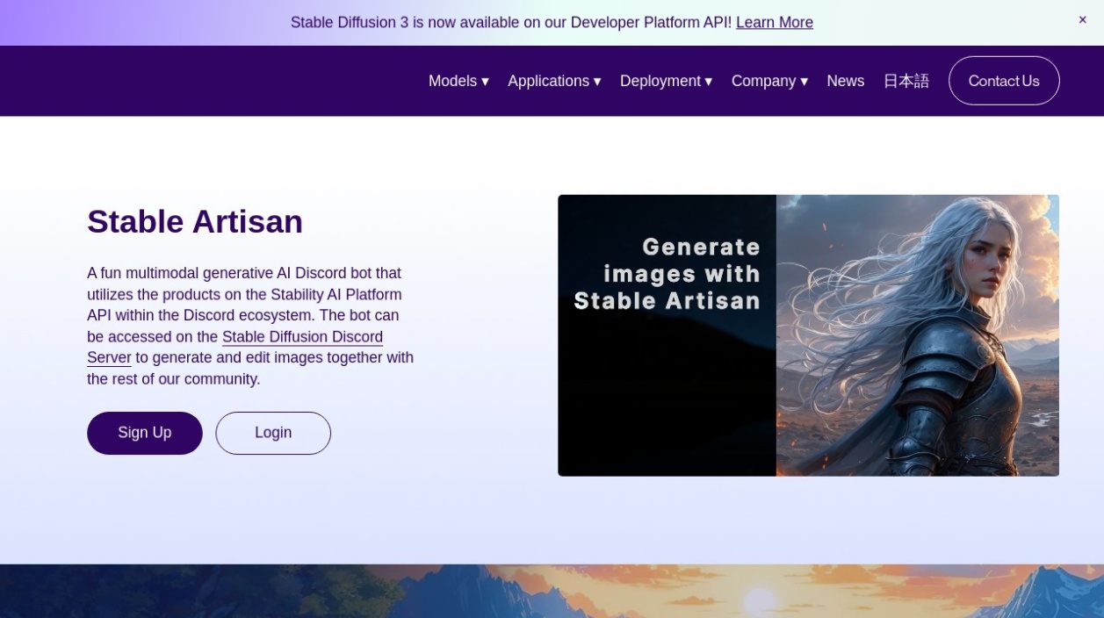Click the Models dropdown arrow
This screenshot has width=1104, height=618.
pos(485,81)
